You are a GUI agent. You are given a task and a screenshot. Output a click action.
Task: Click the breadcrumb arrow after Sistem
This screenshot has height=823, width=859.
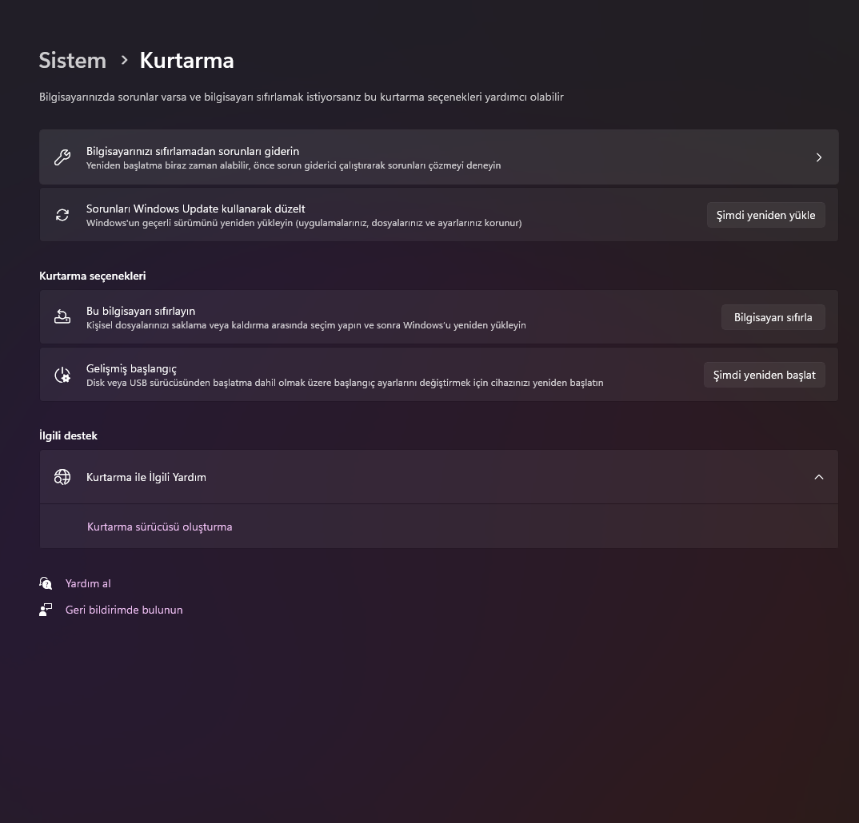(124, 60)
